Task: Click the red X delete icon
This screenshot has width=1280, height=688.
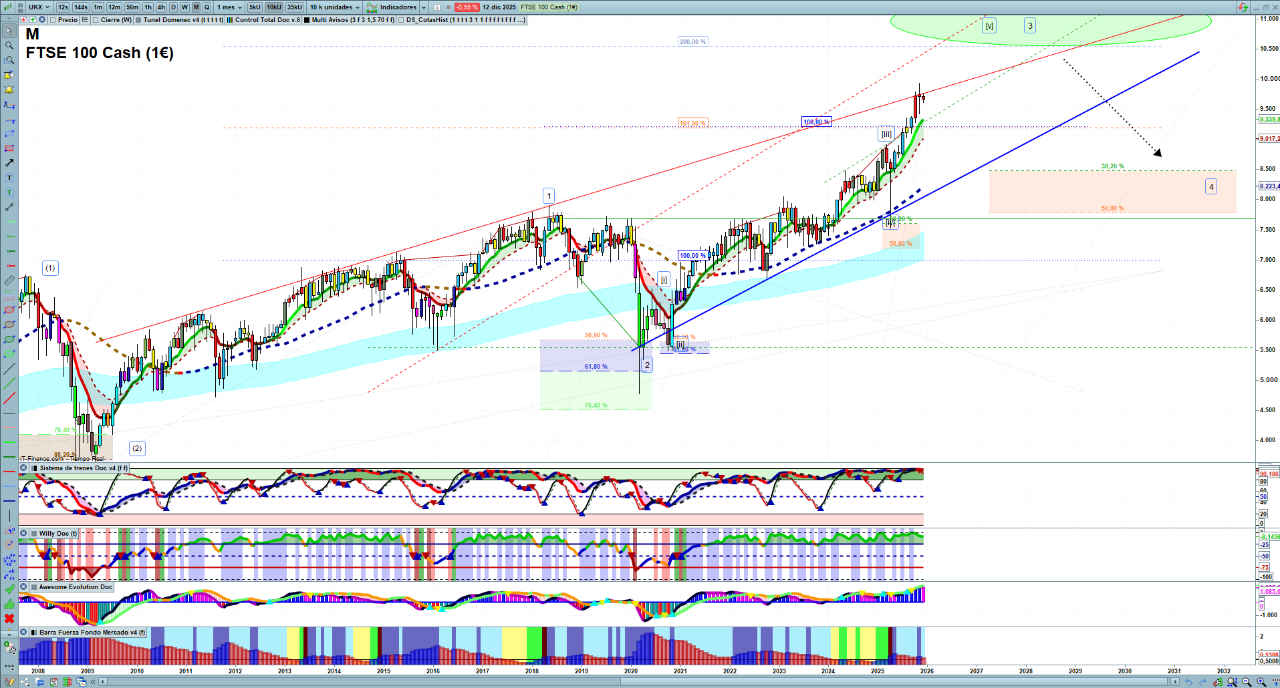Action: (x=9, y=619)
